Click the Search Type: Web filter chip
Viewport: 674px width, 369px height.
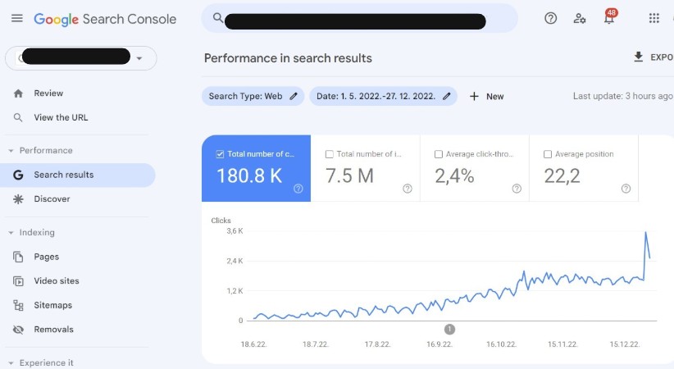tap(253, 96)
